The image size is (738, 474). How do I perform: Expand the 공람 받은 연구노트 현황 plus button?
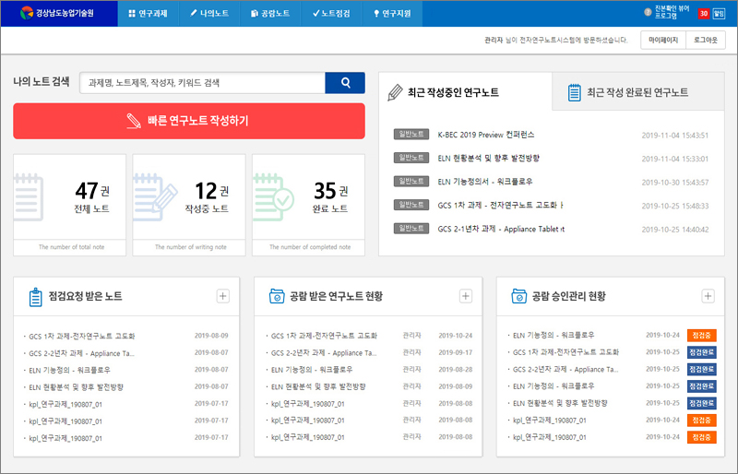coord(466,296)
